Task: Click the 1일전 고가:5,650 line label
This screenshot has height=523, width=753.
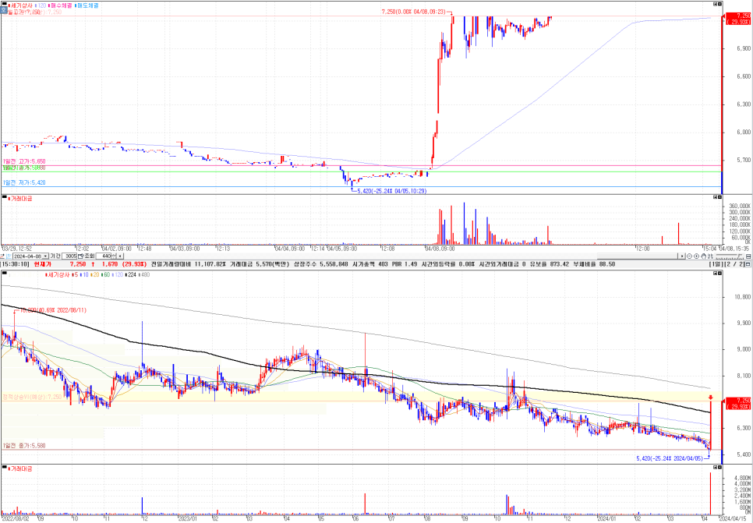Action: point(24,162)
